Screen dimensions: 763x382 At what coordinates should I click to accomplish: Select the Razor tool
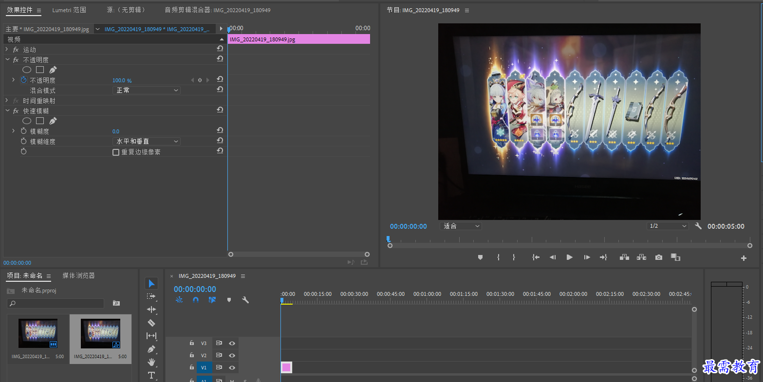[151, 323]
